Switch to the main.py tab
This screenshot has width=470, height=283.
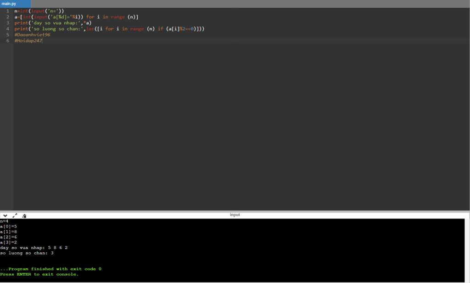pyautogui.click(x=15, y=4)
